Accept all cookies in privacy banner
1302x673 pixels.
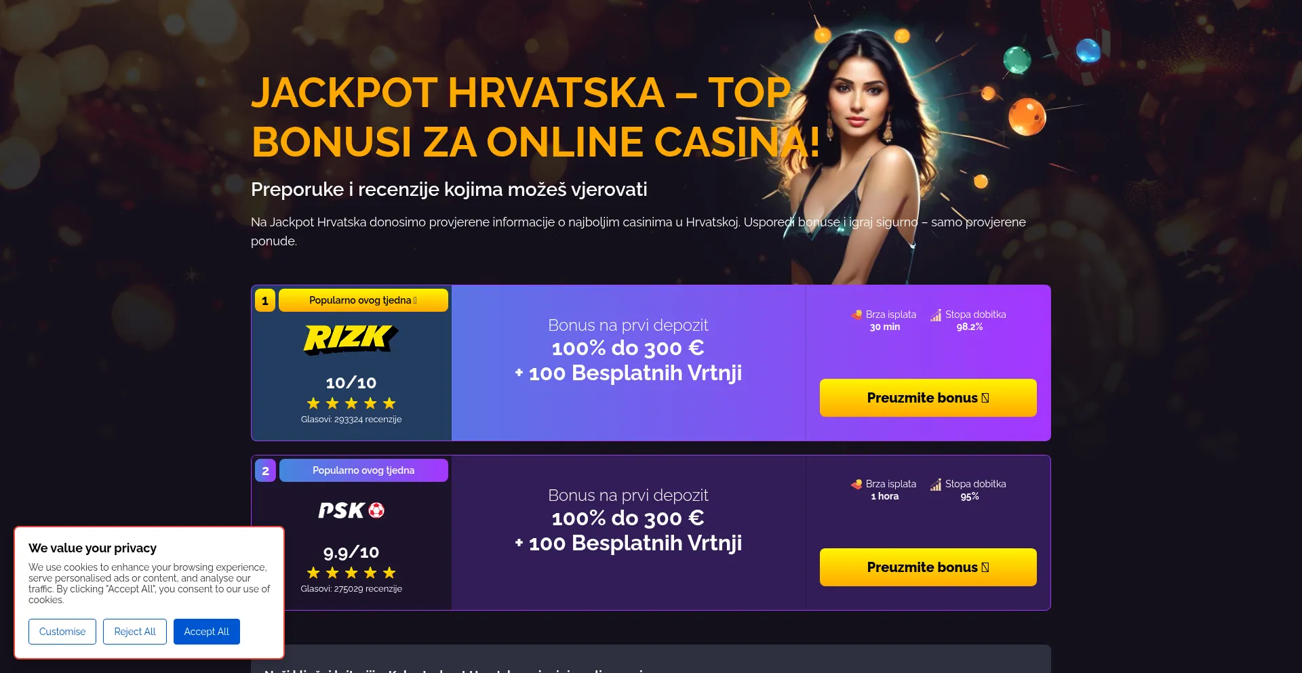point(207,632)
